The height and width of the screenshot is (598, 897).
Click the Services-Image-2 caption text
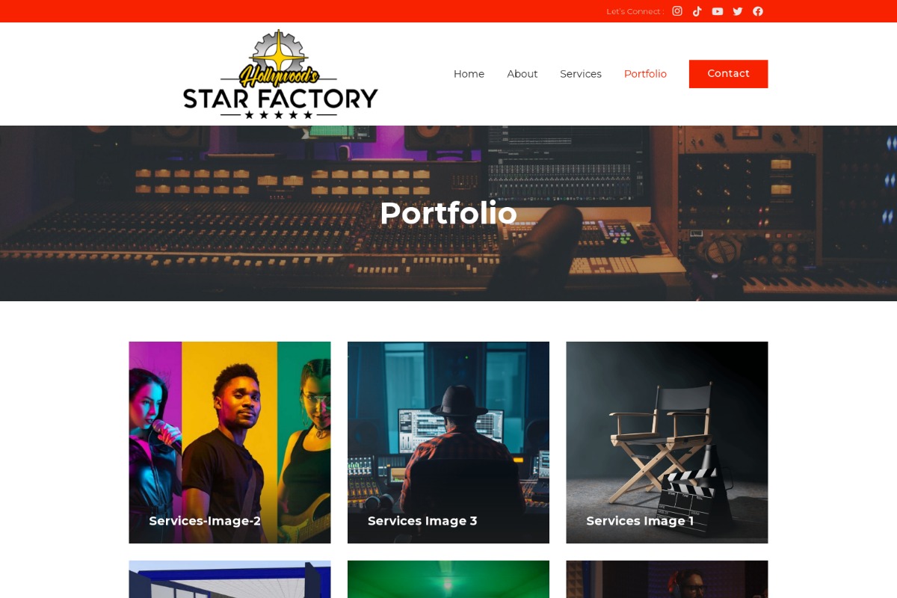click(205, 521)
